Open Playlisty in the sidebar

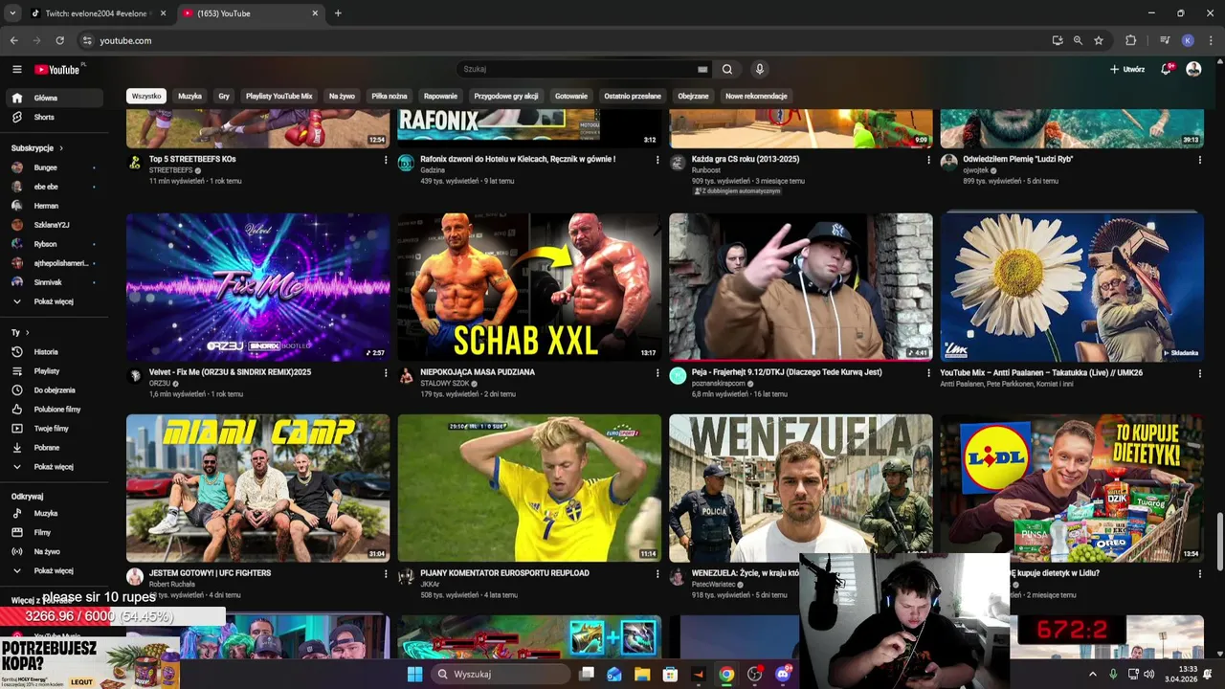pyautogui.click(x=54, y=370)
